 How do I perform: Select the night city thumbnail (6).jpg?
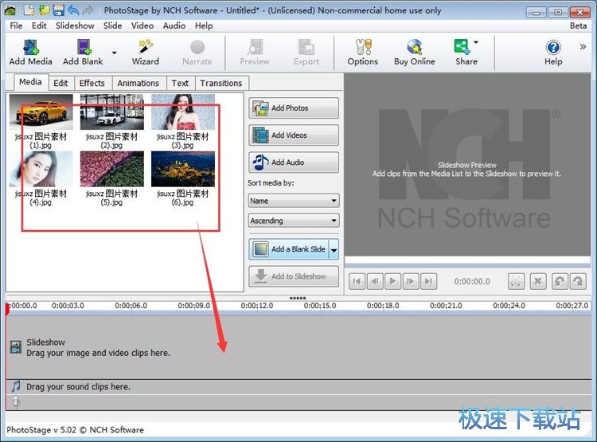(183, 169)
